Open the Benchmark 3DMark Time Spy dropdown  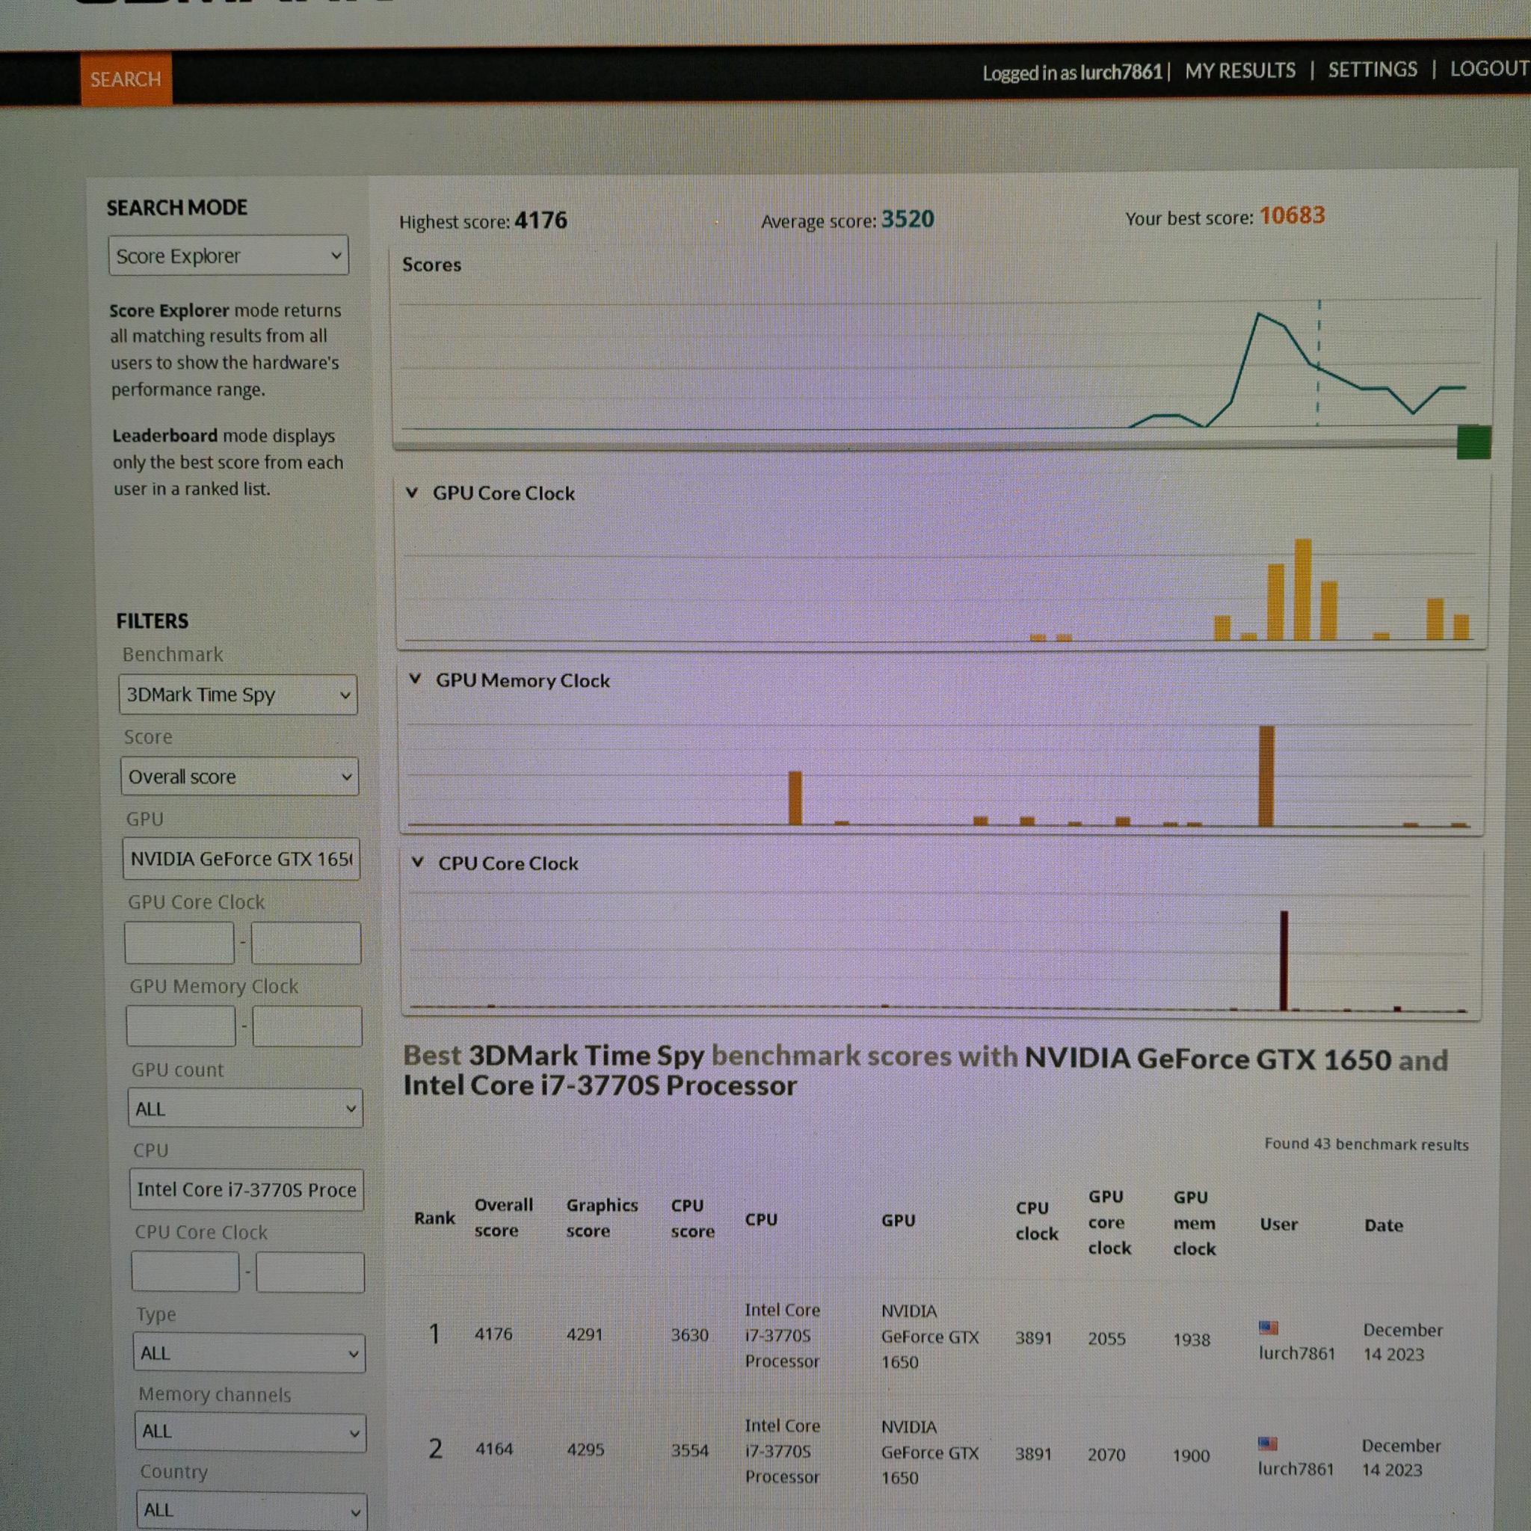click(x=238, y=694)
